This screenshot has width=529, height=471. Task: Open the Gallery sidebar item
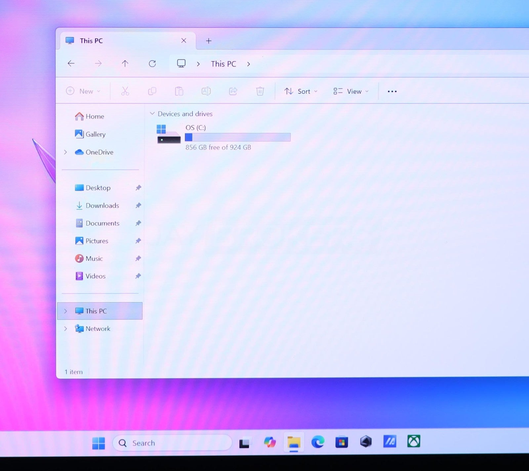(95, 134)
